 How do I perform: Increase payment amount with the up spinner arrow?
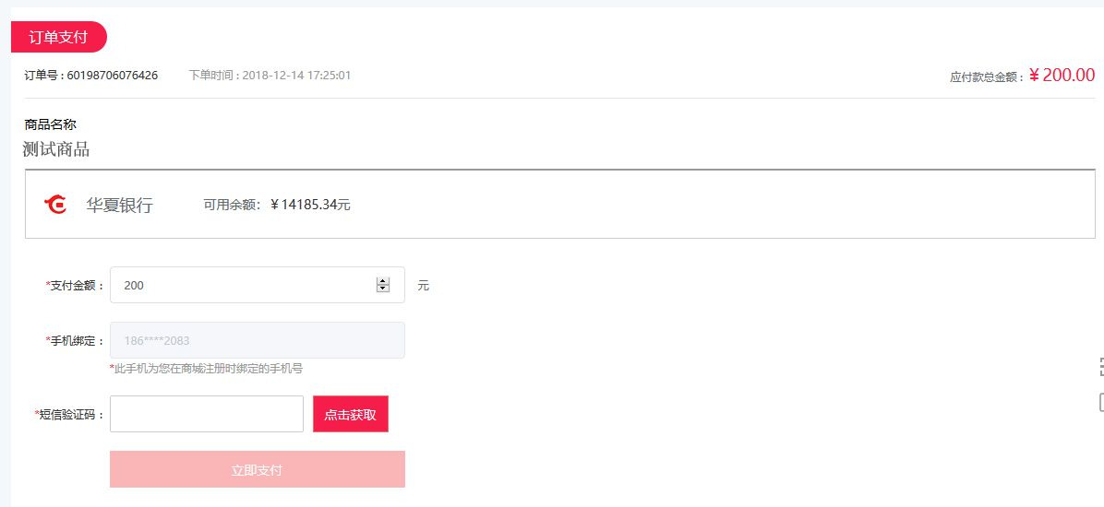tap(383, 281)
